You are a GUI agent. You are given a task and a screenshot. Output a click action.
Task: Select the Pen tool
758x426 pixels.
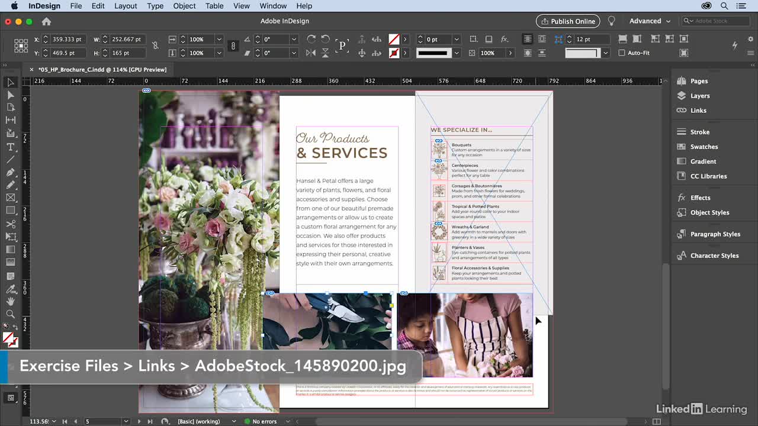[11, 172]
